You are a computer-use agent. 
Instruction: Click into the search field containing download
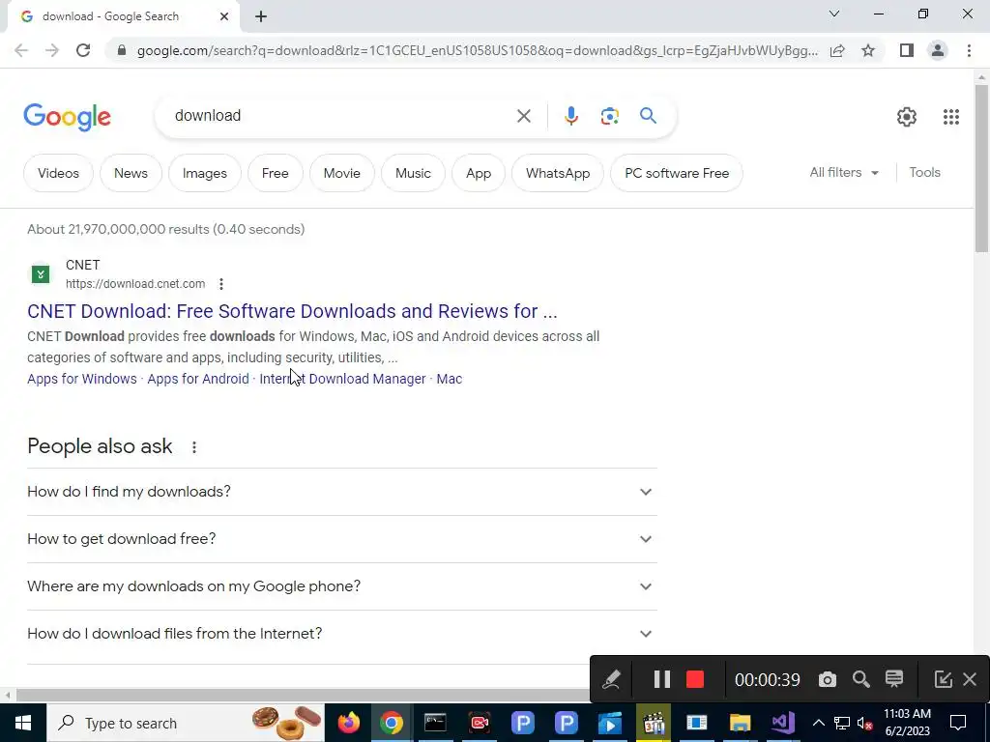coord(341,116)
